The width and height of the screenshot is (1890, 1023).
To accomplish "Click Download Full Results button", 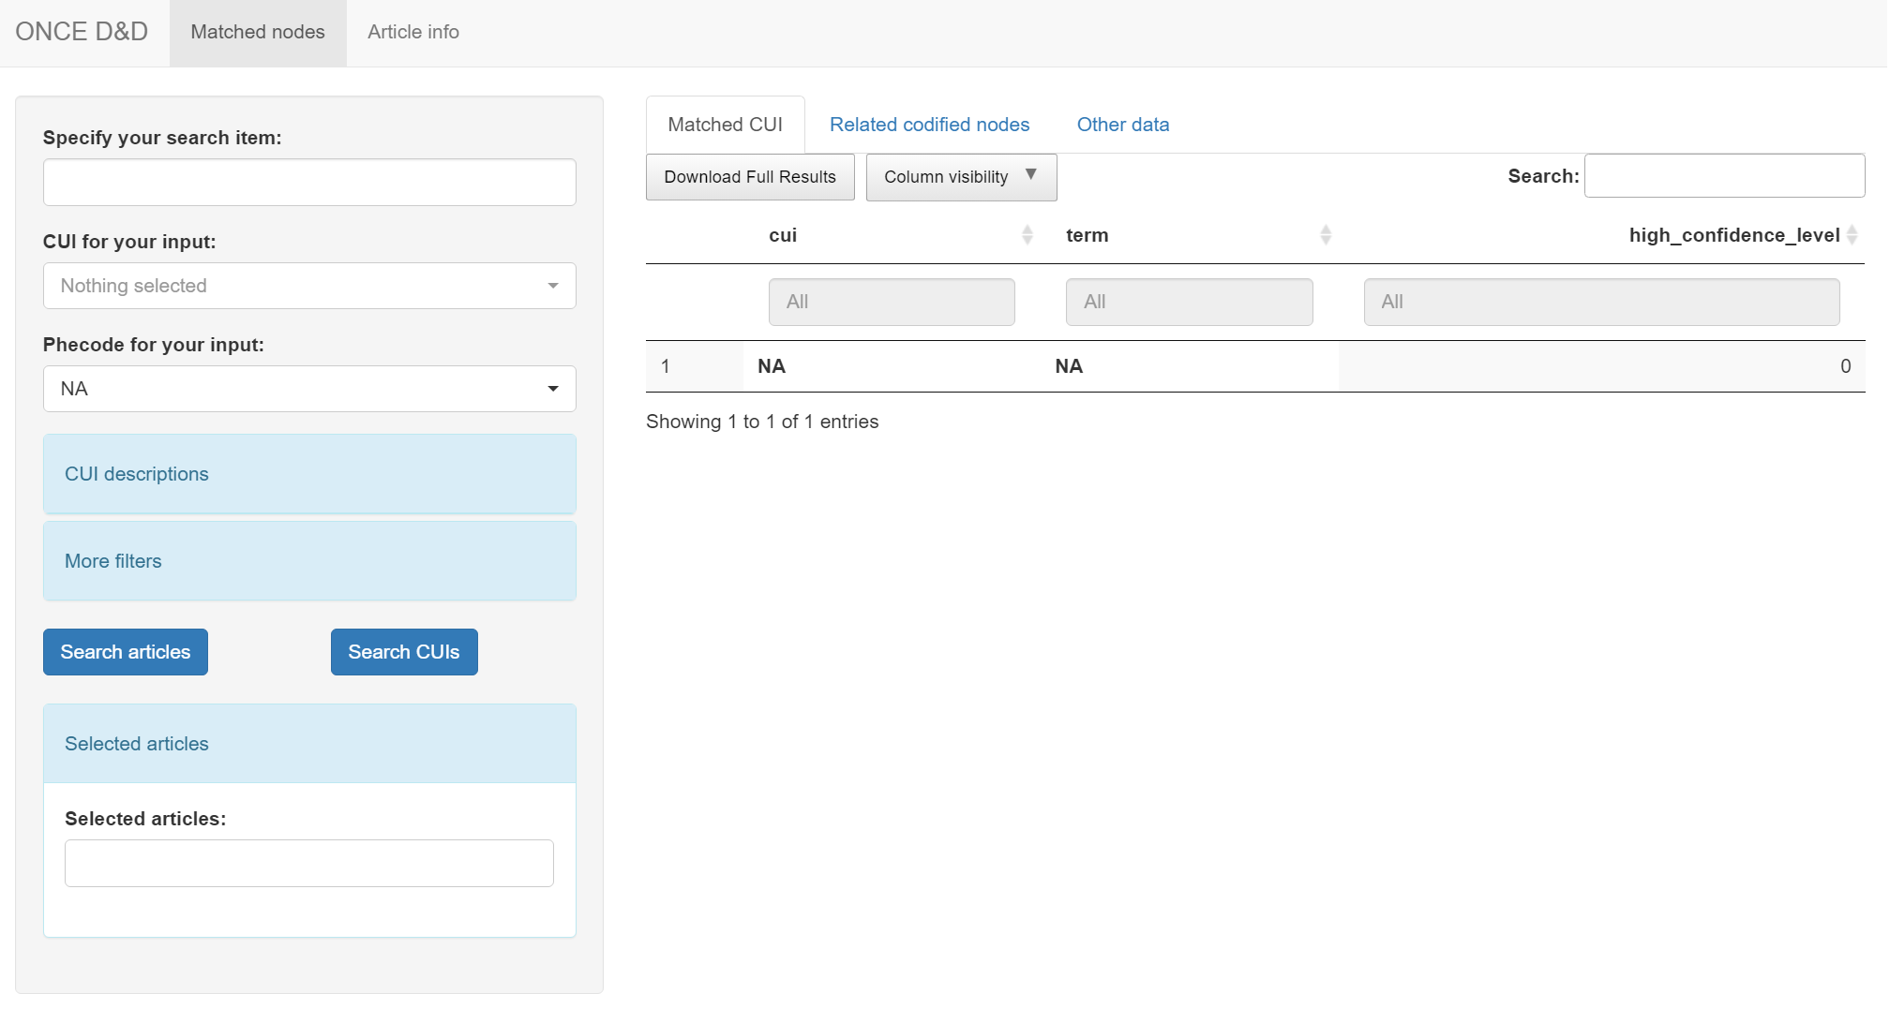I will coord(749,177).
